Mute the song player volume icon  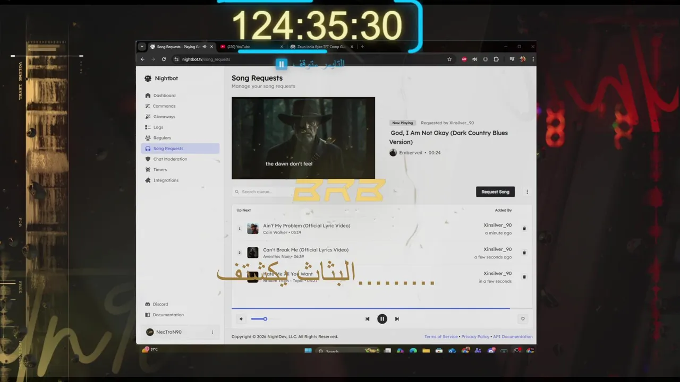[x=241, y=319]
